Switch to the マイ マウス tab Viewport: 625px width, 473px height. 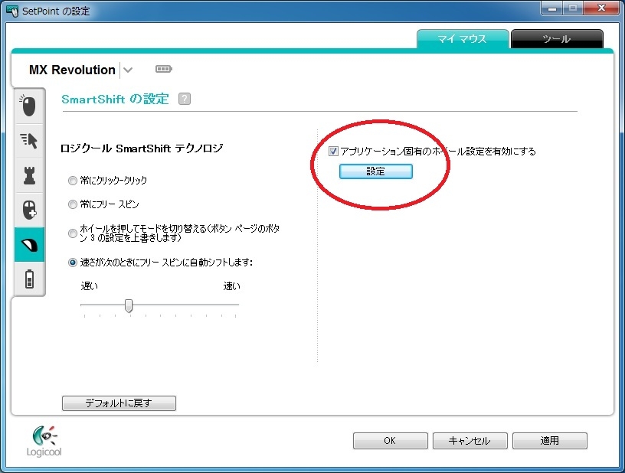tap(463, 39)
